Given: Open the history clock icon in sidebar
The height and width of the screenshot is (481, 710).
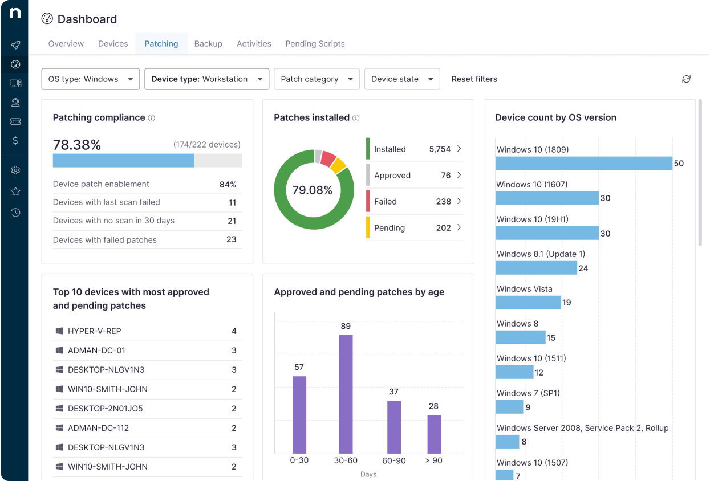Looking at the screenshot, I should [x=15, y=213].
